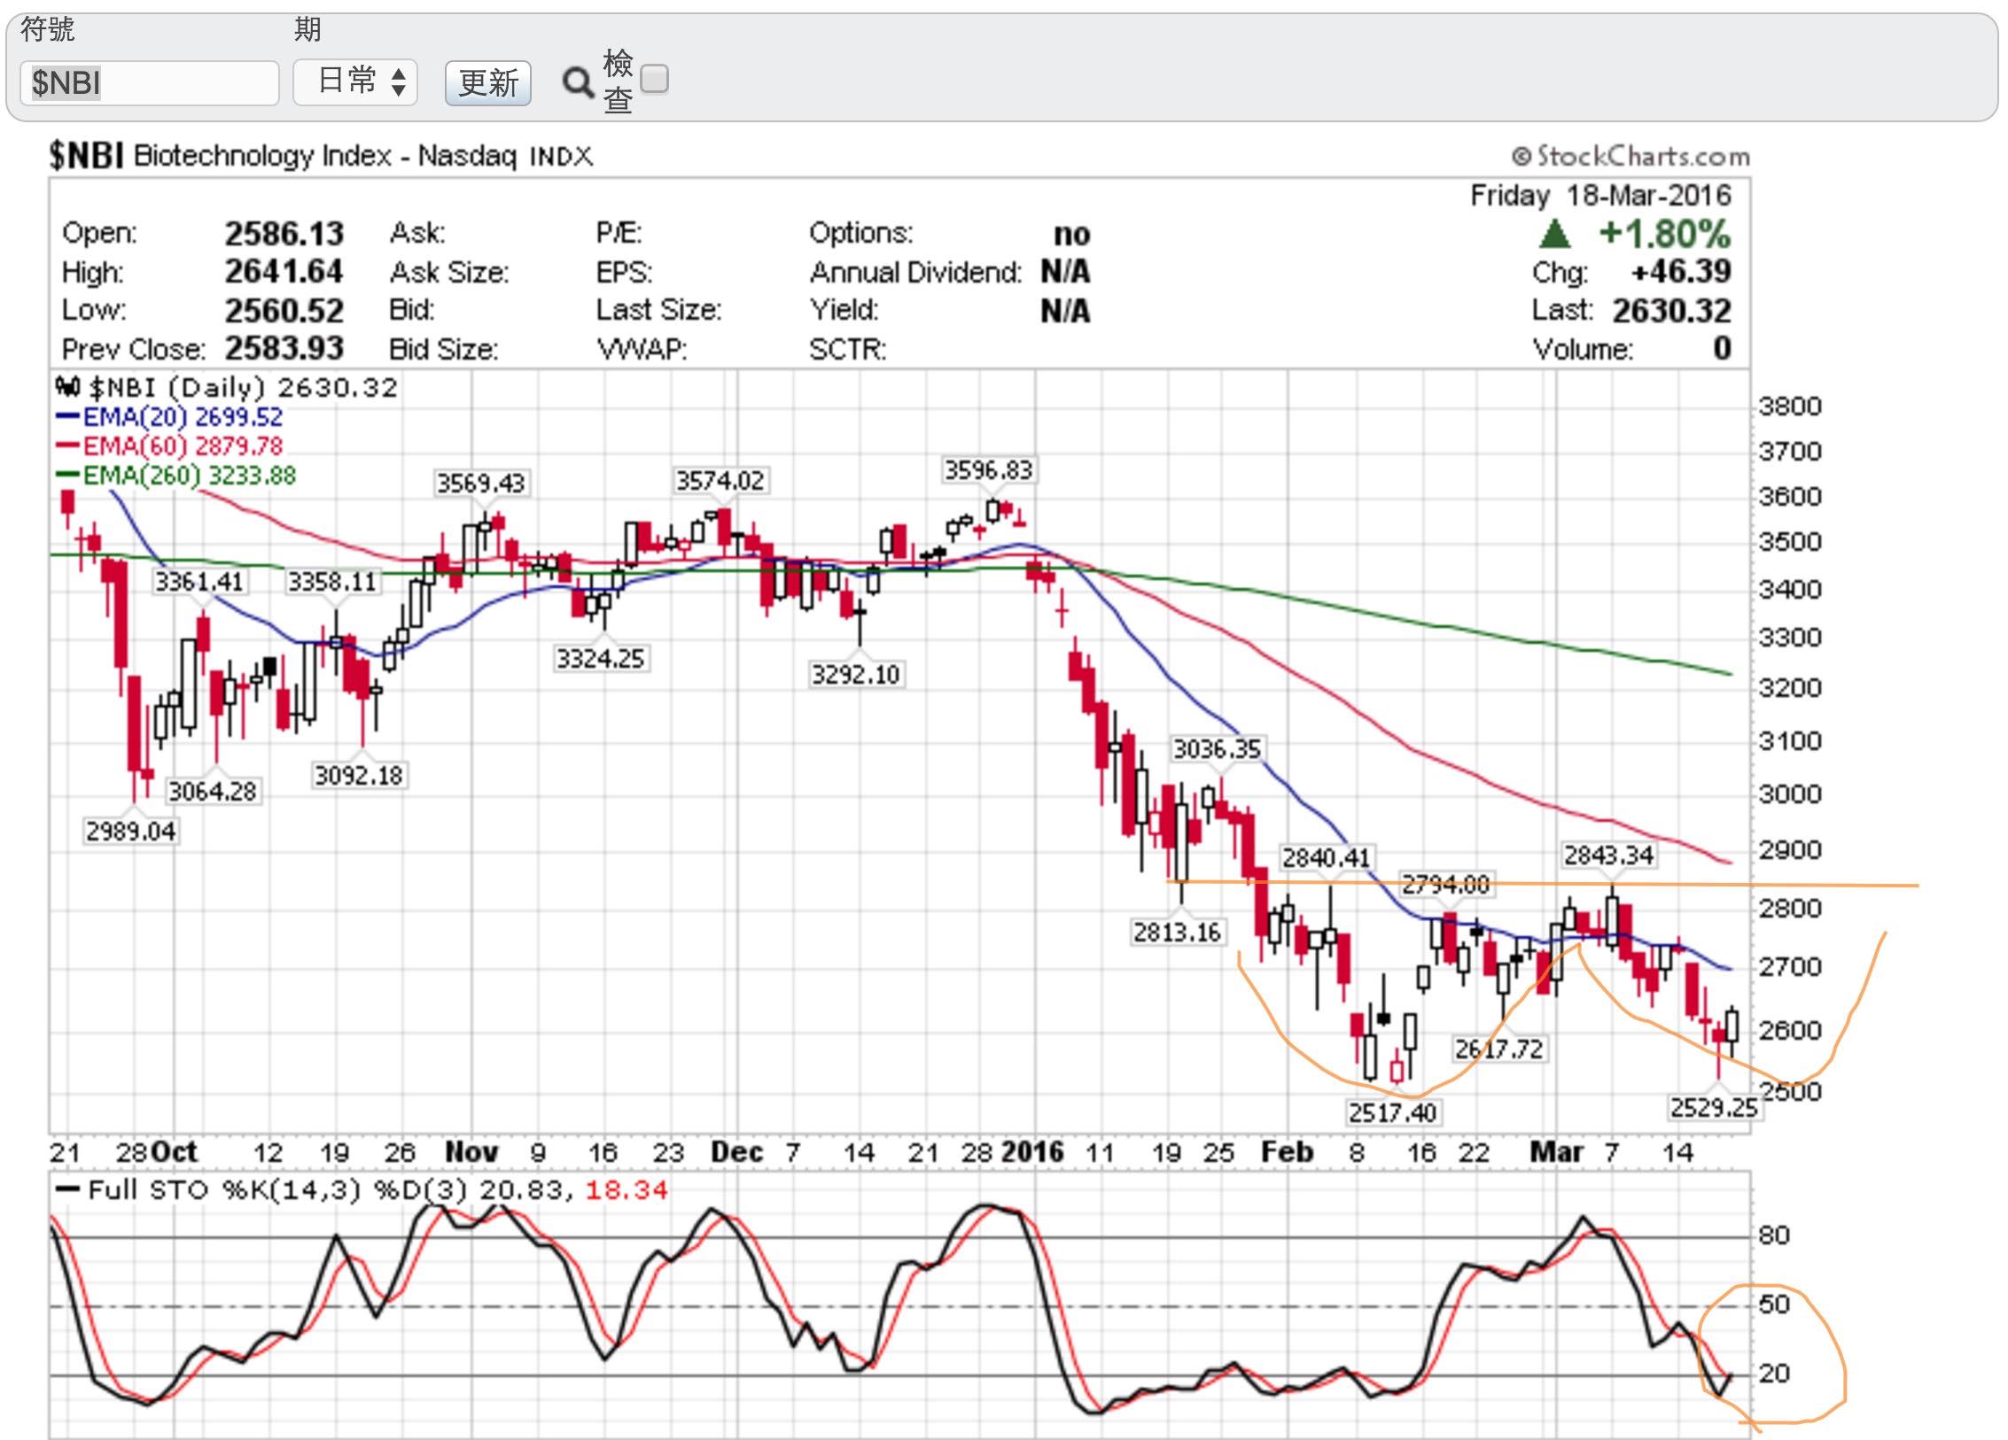Click the Low value 2560.52

[x=284, y=310]
